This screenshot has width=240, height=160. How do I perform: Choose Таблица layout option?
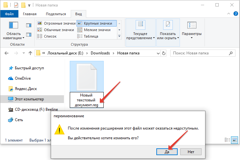(88, 36)
